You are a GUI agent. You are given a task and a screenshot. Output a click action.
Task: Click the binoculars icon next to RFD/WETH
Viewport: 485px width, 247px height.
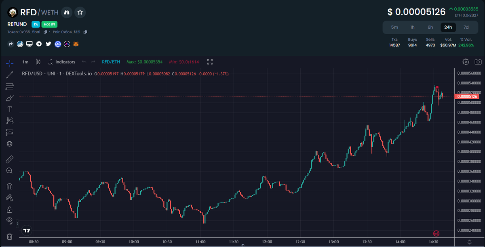[x=67, y=13]
